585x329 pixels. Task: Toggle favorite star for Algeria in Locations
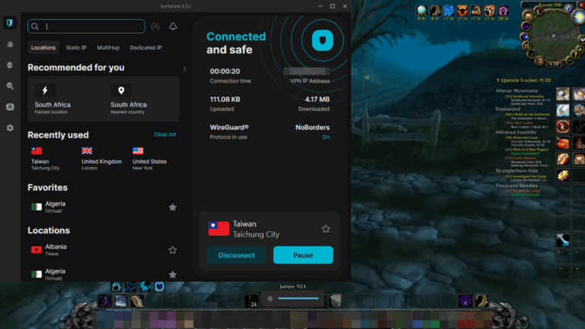coord(172,274)
